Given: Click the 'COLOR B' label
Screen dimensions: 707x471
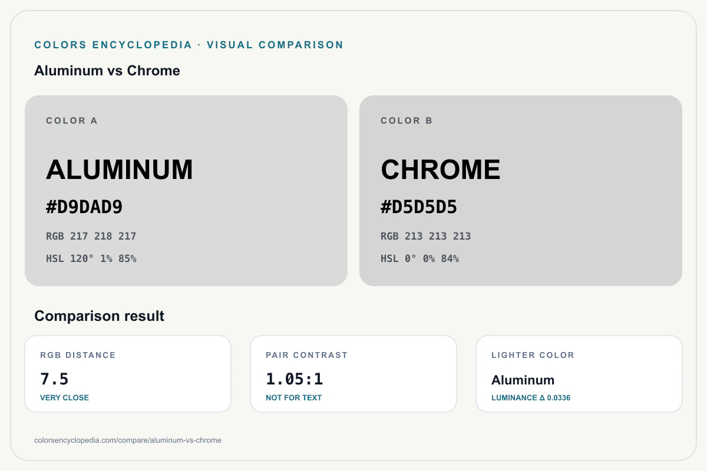Looking at the screenshot, I should pyautogui.click(x=407, y=121).
